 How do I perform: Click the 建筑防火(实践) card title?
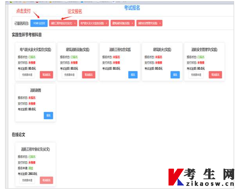(x=162, y=49)
